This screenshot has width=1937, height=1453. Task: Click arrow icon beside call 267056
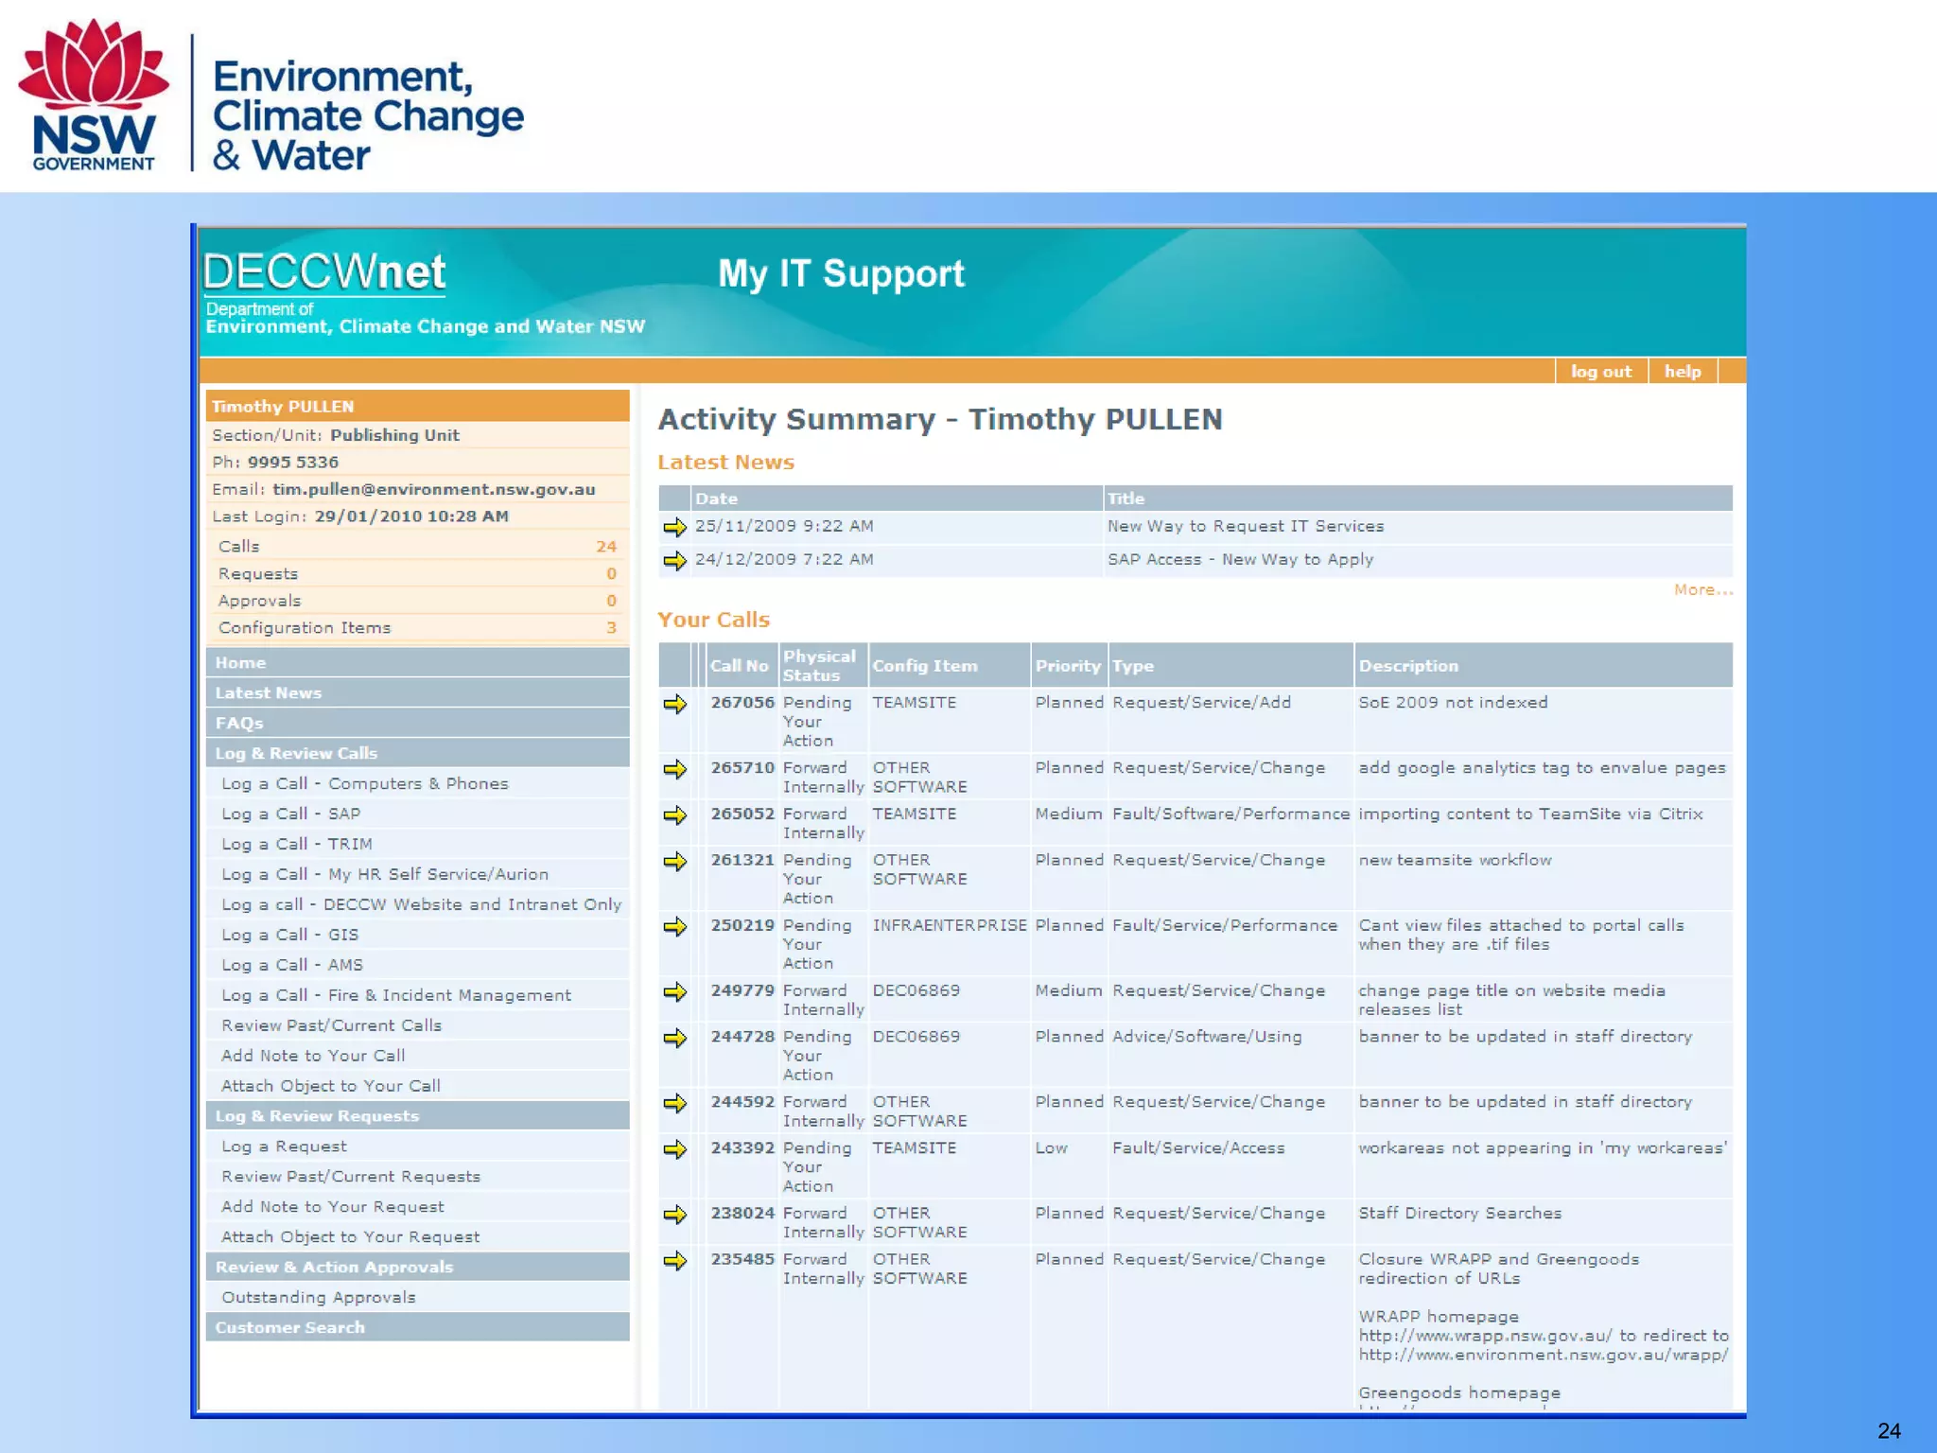[674, 704]
